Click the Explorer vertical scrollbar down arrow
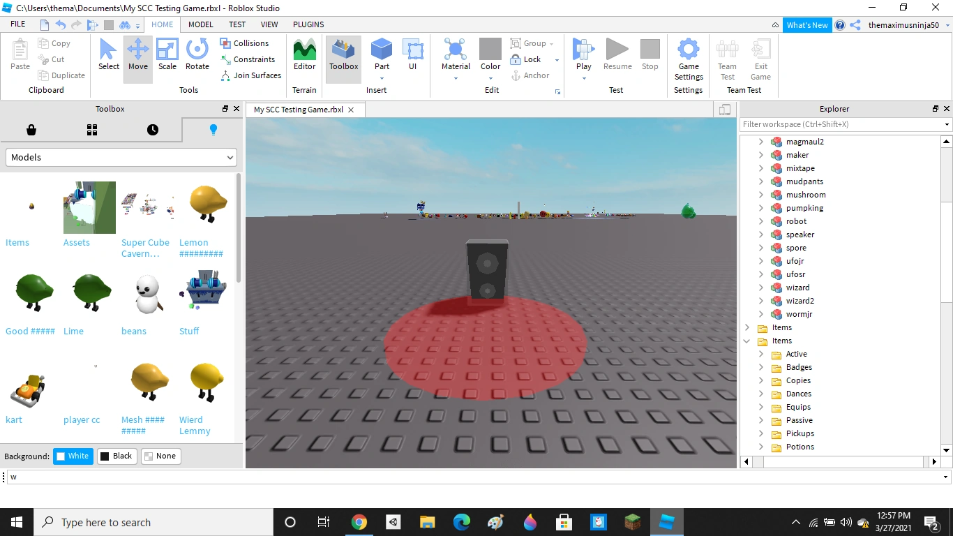 pyautogui.click(x=947, y=449)
